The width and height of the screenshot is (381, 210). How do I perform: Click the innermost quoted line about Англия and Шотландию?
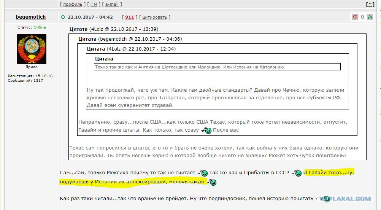click(190, 67)
